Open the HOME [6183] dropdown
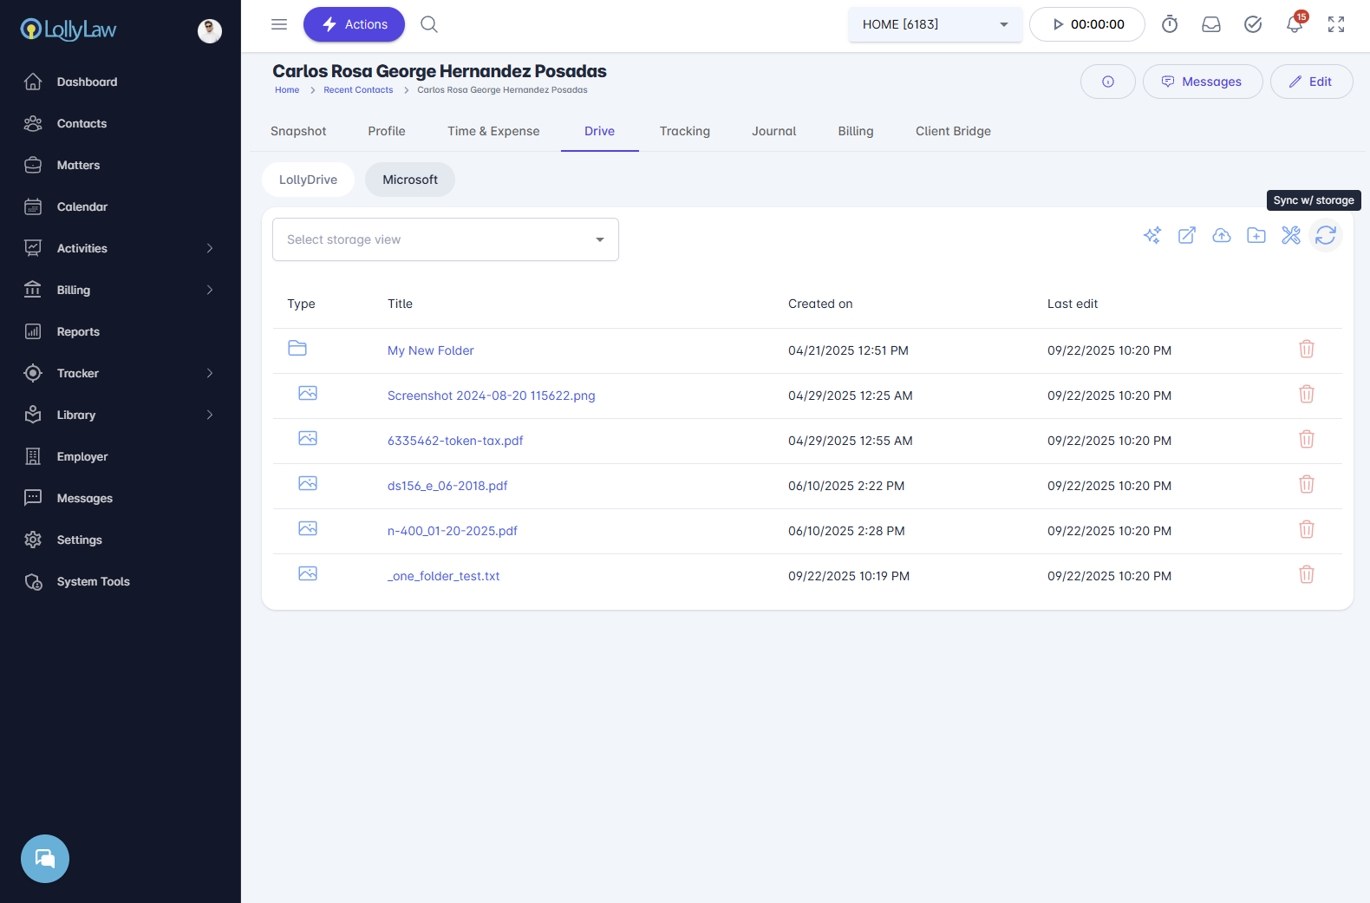This screenshot has width=1370, height=903. 936,24
